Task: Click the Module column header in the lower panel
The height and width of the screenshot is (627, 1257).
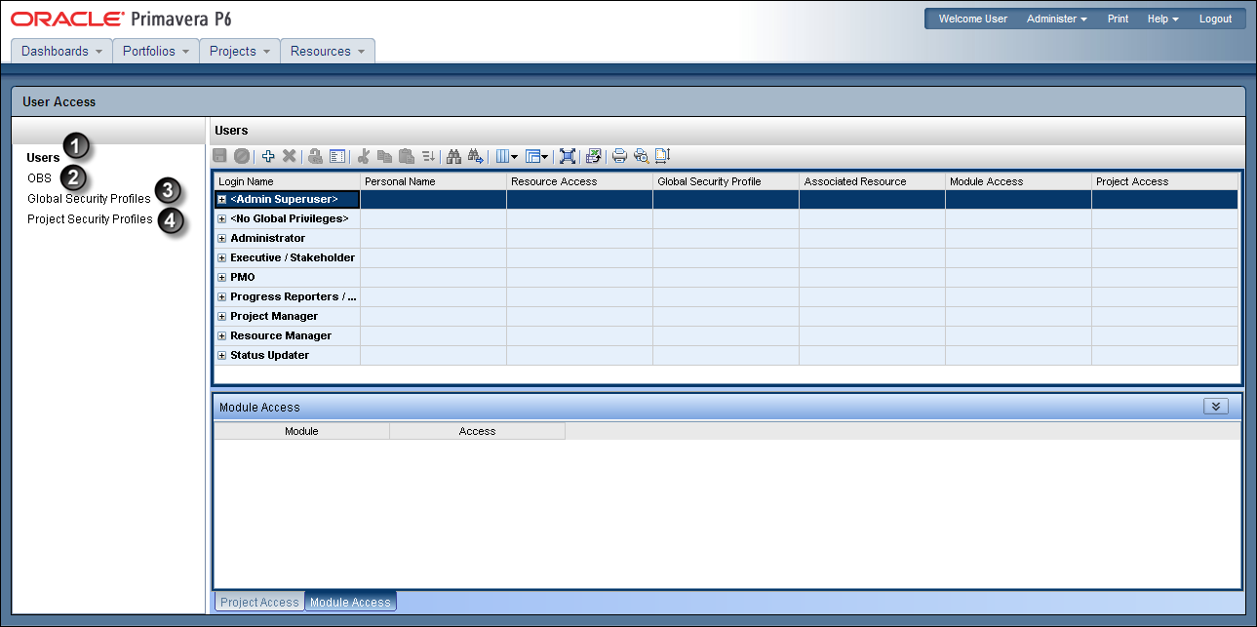Action: click(301, 431)
